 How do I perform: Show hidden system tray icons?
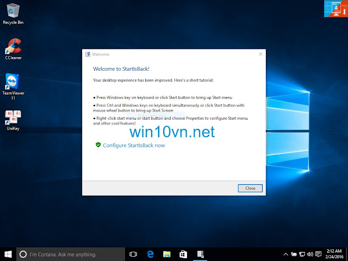286,254
